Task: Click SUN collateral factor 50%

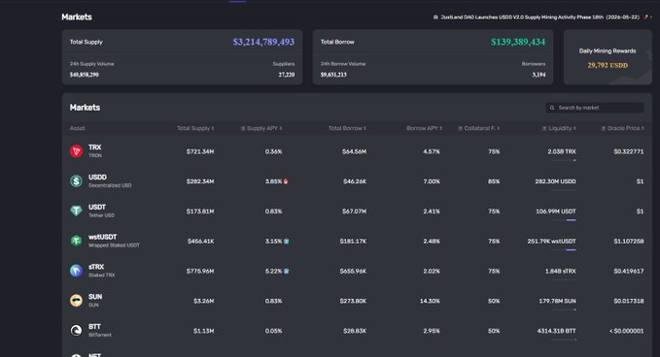Action: 494,301
